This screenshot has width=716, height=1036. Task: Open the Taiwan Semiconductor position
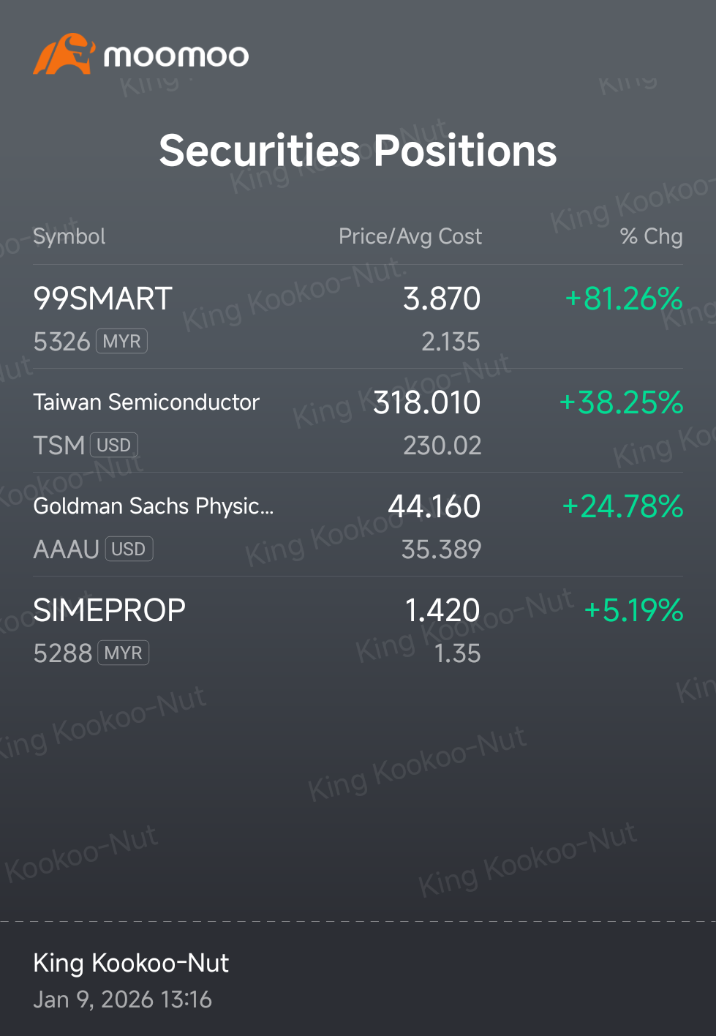tap(358, 421)
